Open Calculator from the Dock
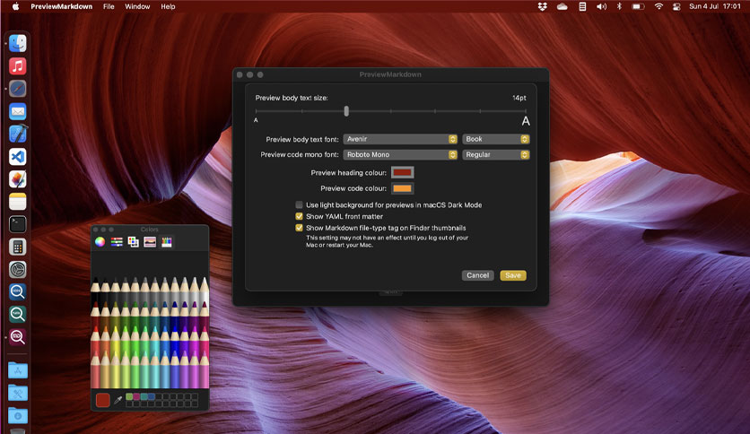This screenshot has width=750, height=434. tap(18, 247)
